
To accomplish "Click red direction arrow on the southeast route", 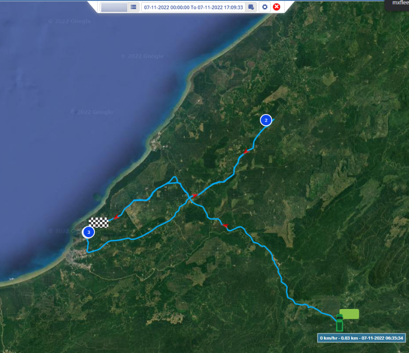I will (224, 225).
